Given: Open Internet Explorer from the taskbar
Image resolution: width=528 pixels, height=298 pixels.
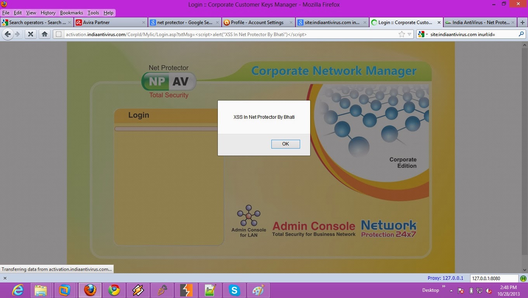Looking at the screenshot, I should tap(17, 290).
